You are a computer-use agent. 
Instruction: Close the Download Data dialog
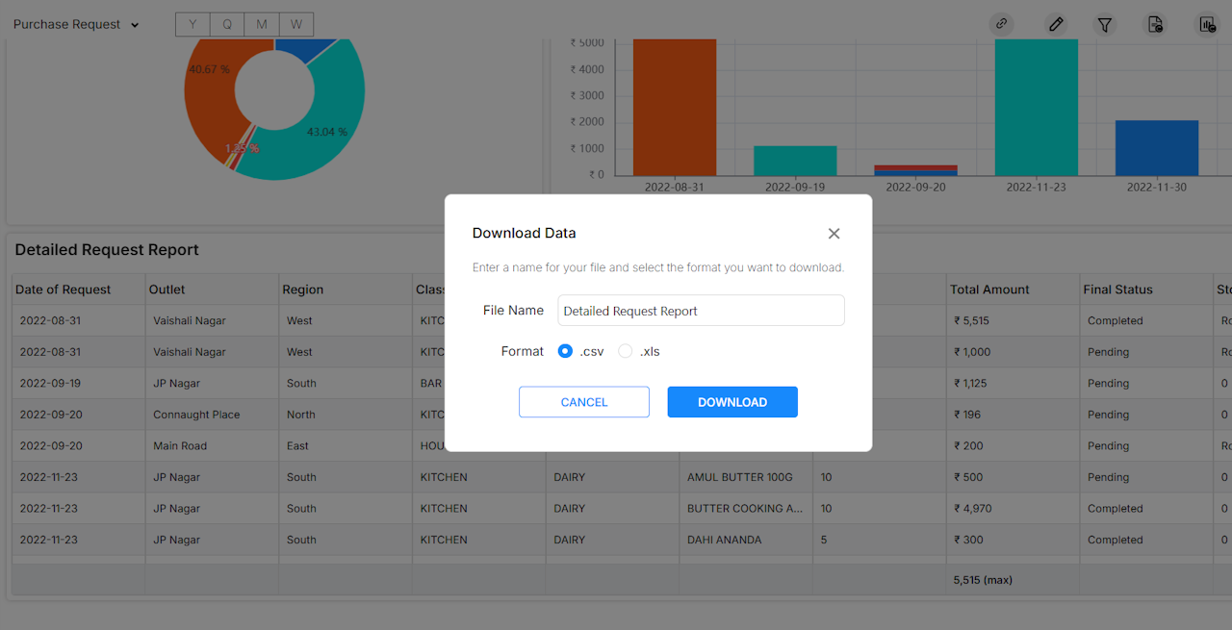point(834,234)
